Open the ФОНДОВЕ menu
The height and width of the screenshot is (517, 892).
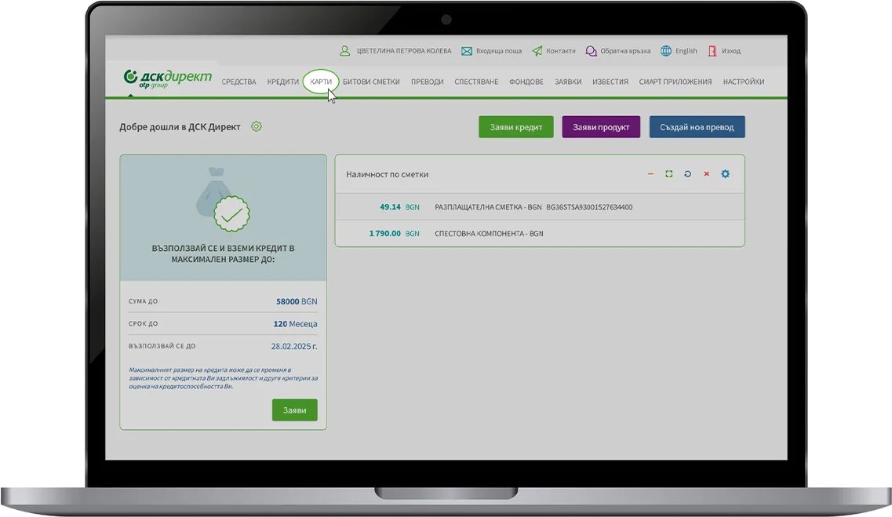pos(526,82)
